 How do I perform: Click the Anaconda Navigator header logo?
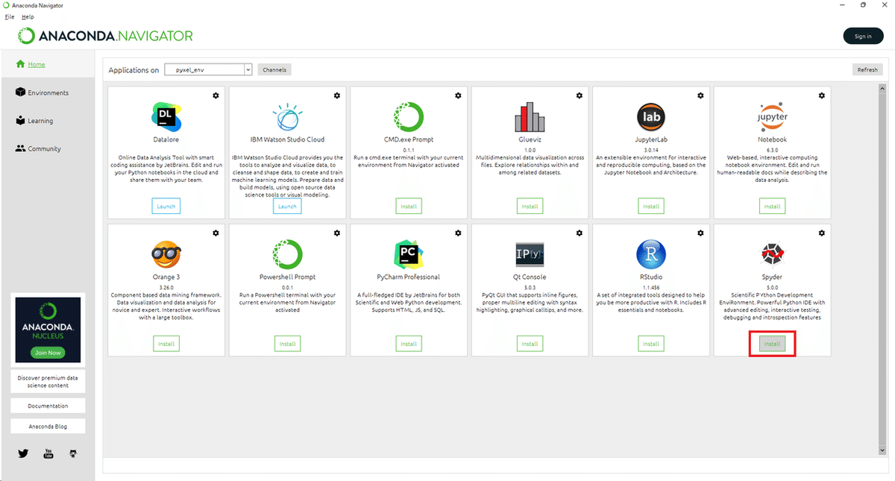[x=105, y=36]
